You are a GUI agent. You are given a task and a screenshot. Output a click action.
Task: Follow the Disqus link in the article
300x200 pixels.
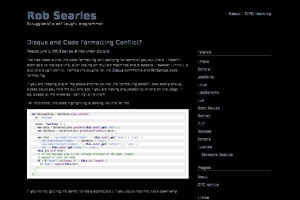(118, 70)
